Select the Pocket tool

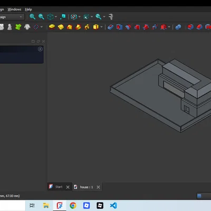click(x=110, y=27)
